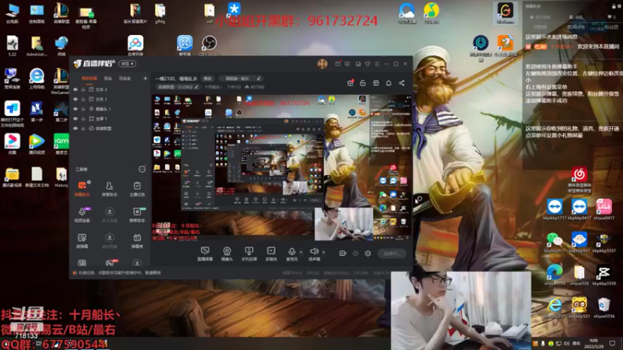Viewport: 623px width, 350px height.
Task: Open the 视频连麦 tool
Action: tap(82, 215)
